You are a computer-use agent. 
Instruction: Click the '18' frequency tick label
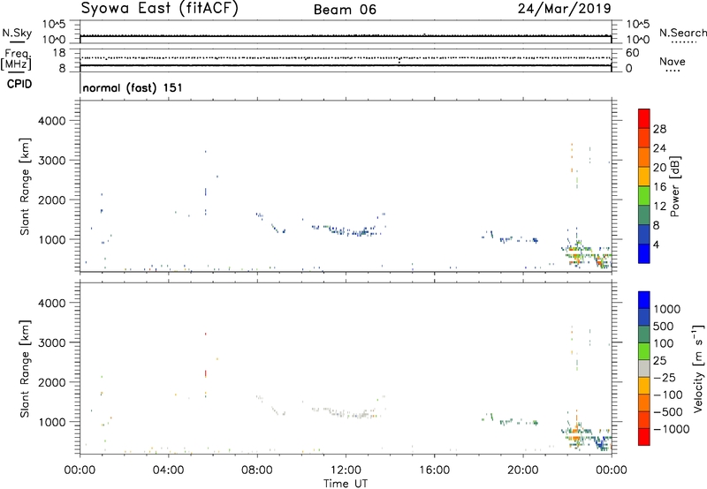click(58, 53)
